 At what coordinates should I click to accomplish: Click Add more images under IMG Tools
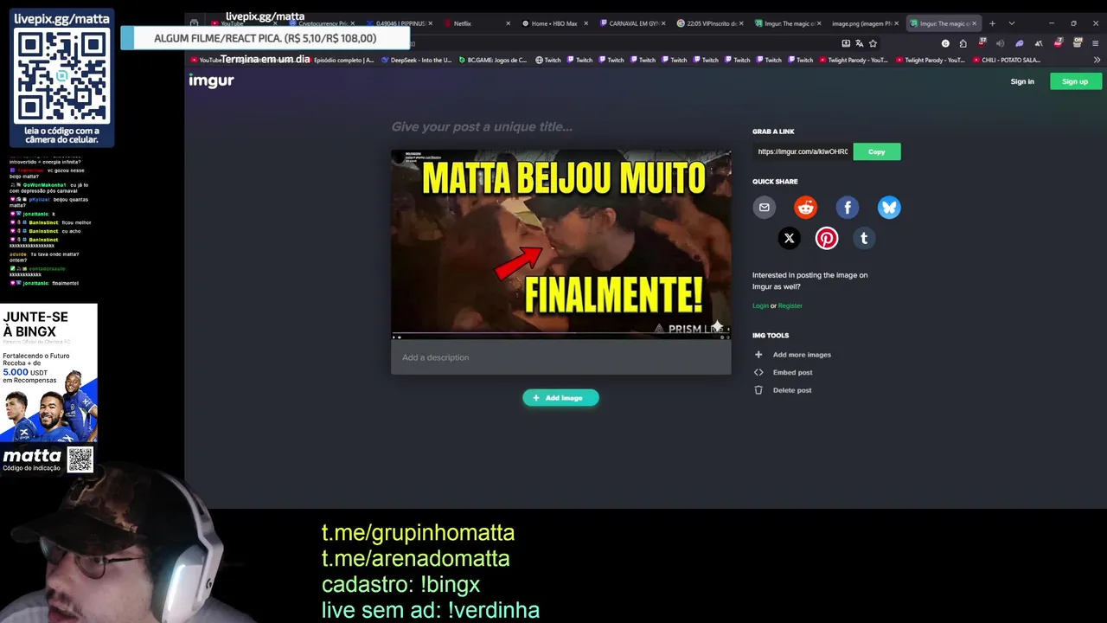(x=792, y=355)
